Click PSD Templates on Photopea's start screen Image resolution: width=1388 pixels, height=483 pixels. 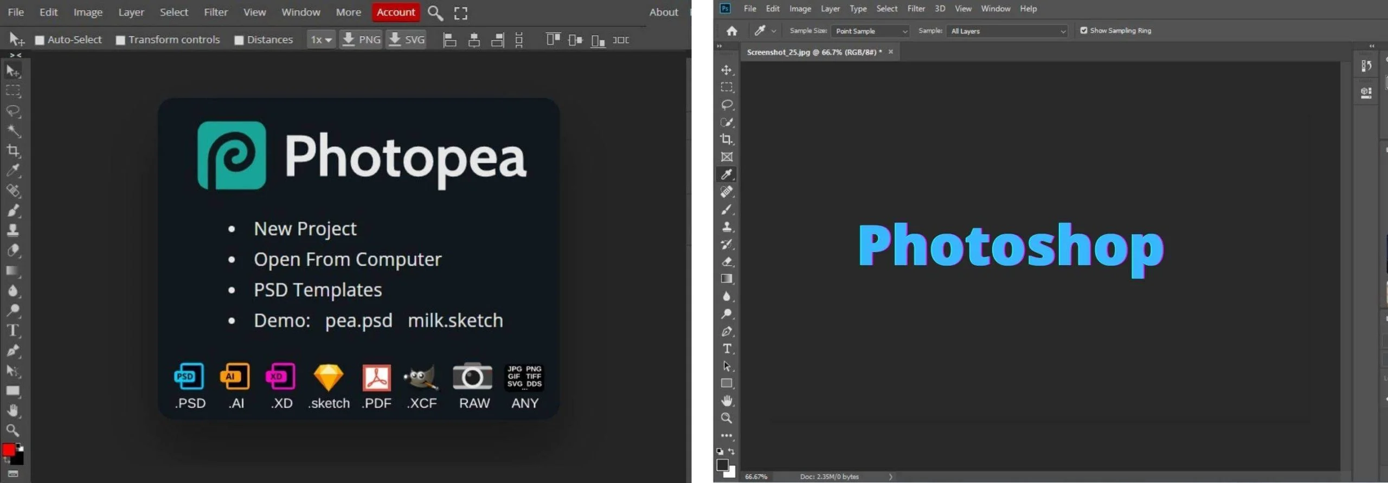click(x=318, y=290)
